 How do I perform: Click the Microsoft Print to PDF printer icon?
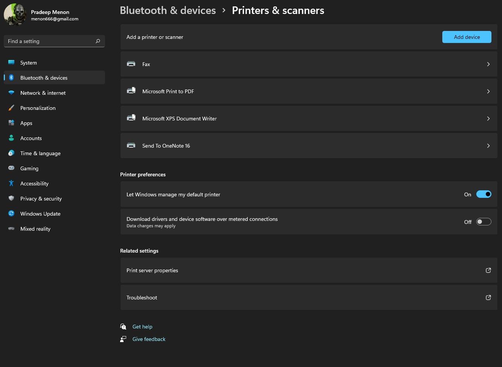[131, 91]
